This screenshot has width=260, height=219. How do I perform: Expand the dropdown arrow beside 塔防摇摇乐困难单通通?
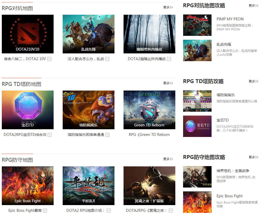click(x=107, y=135)
